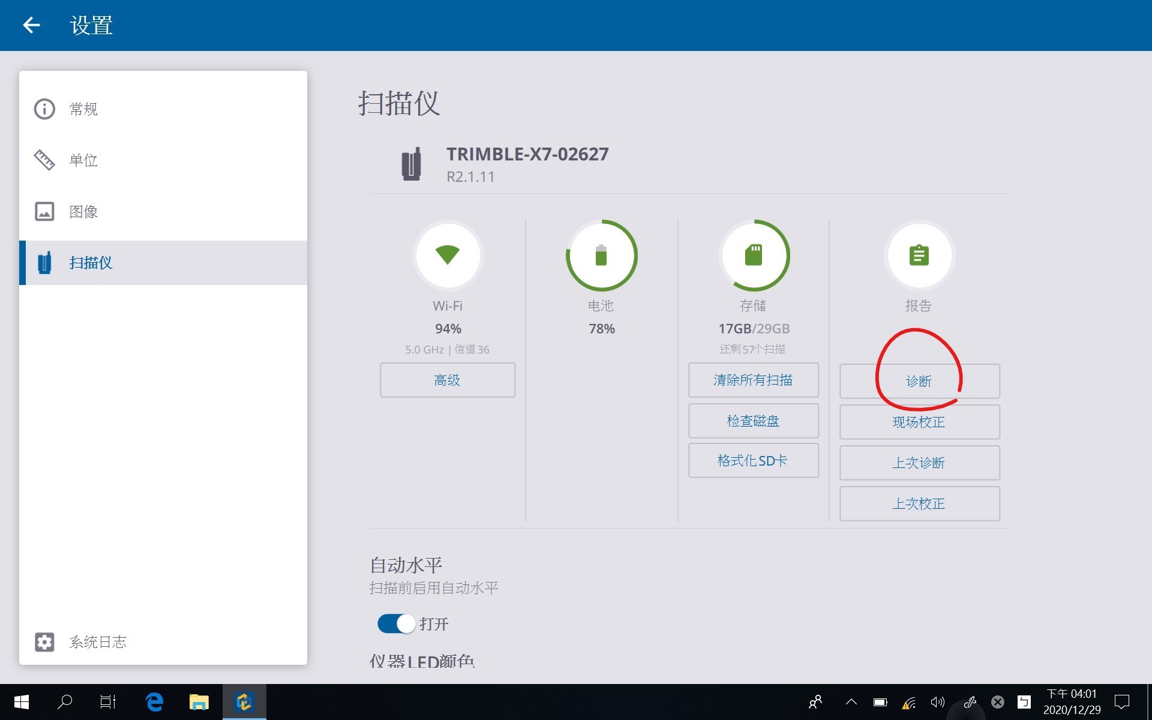Open the 常规 general settings tab

[x=163, y=109]
